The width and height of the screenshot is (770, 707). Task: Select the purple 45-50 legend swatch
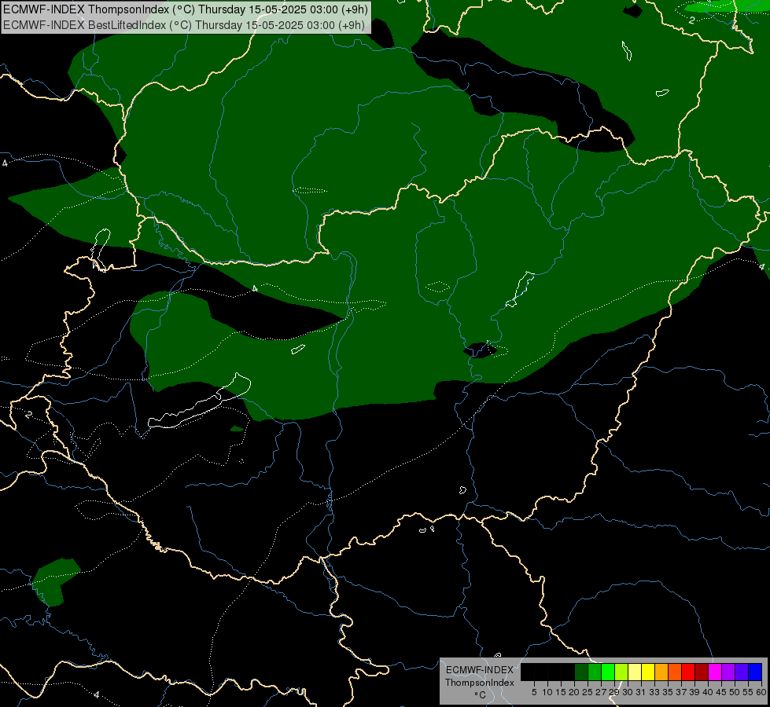click(x=728, y=672)
